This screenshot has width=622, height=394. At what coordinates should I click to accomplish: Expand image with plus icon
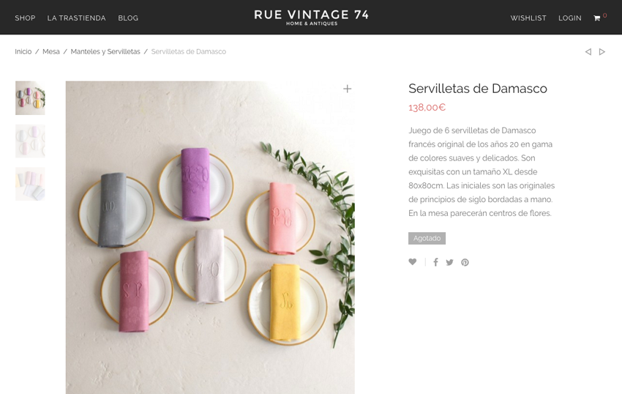coord(347,89)
